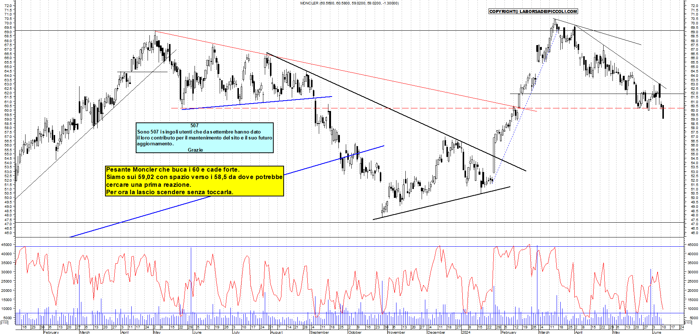The width and height of the screenshot is (699, 334).
Task: Click 'Sono 507 i singoli utenti' text line
Action: [x=199, y=132]
